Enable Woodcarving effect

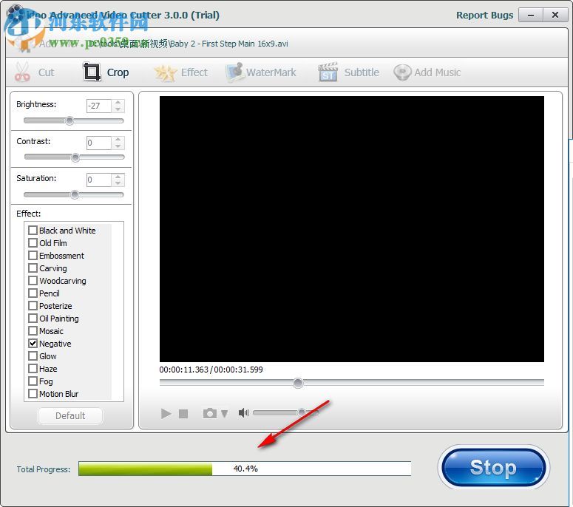[x=33, y=281]
